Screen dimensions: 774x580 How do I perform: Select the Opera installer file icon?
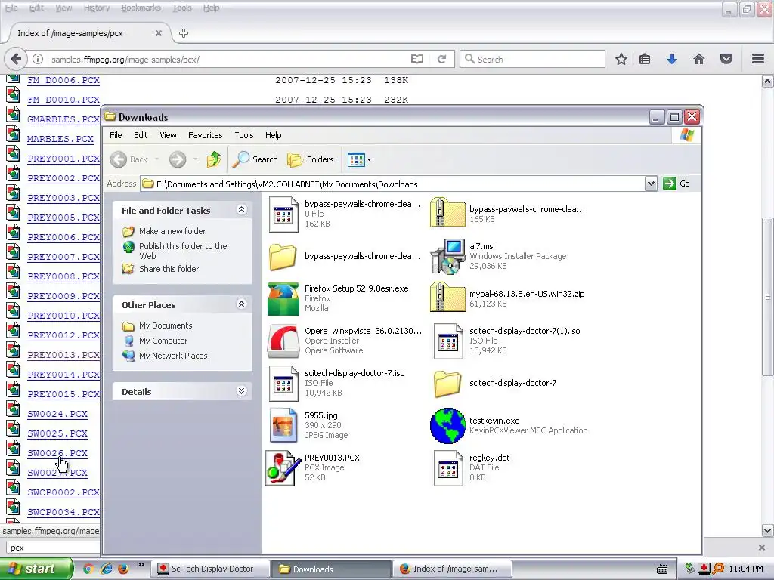coord(283,341)
